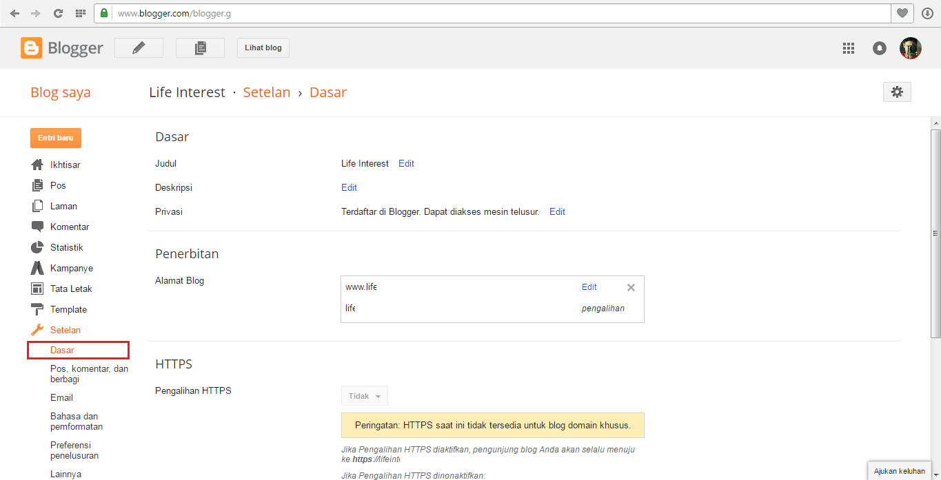Click the Ajukan keluhan button

click(899, 471)
